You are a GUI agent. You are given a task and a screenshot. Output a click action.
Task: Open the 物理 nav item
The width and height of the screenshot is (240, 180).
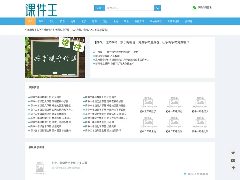click(x=73, y=21)
